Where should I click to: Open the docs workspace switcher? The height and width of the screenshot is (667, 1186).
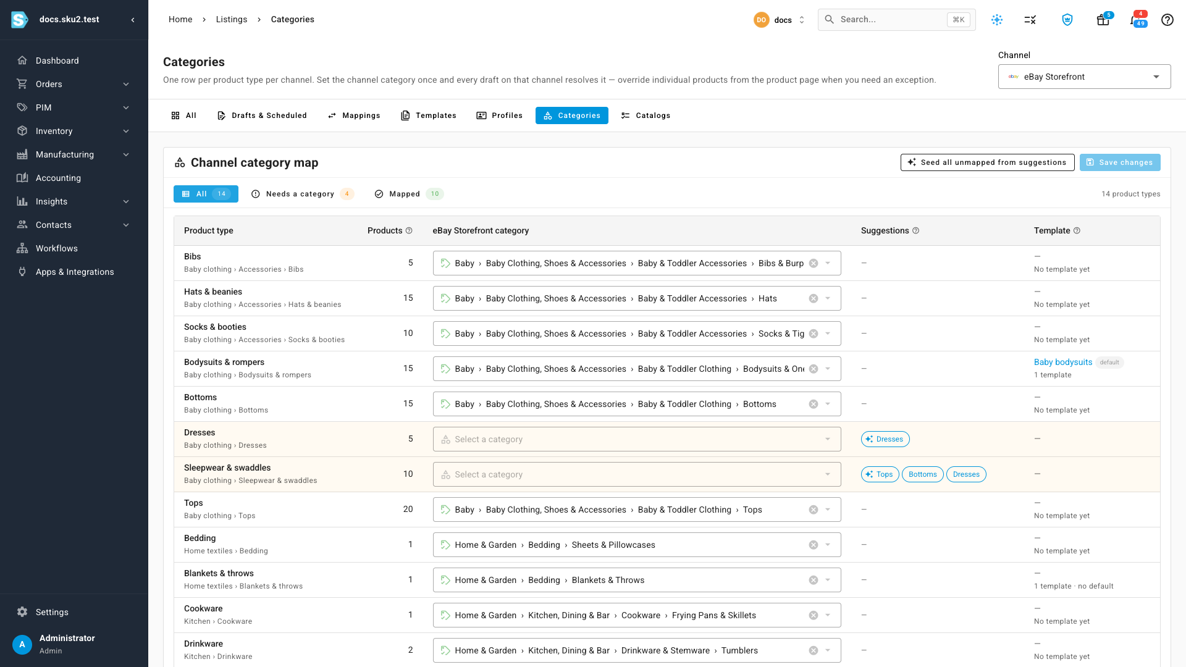780,20
